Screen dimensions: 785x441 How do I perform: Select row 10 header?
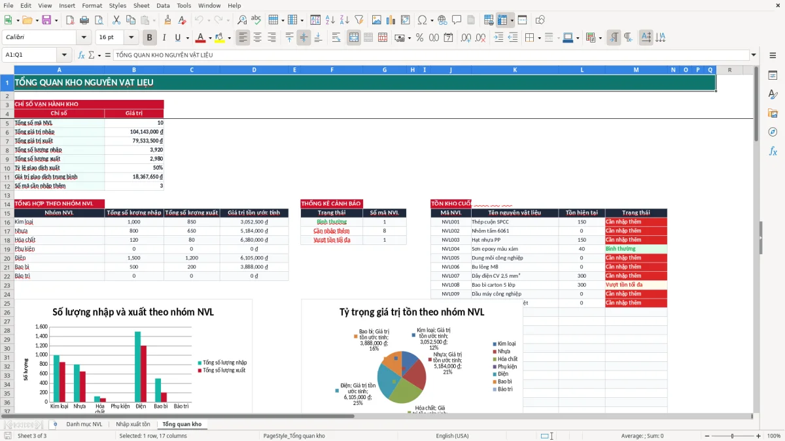[x=7, y=168]
